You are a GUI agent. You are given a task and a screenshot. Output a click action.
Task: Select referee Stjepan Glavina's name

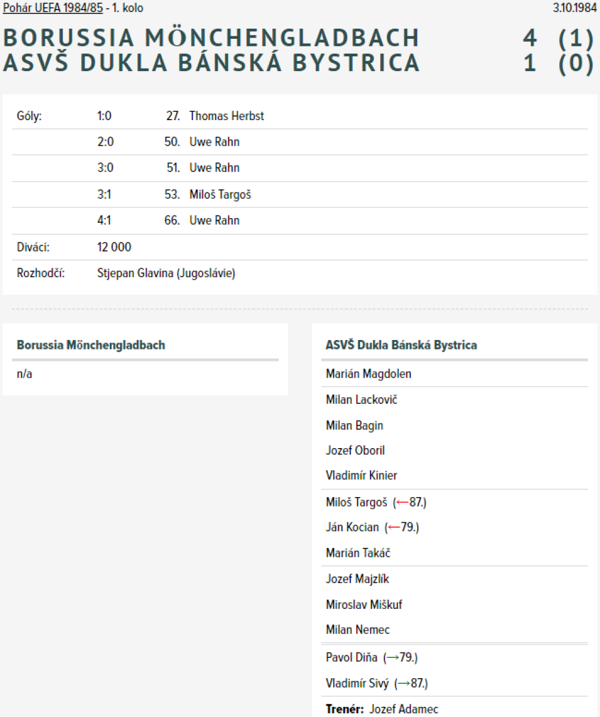coord(166,274)
